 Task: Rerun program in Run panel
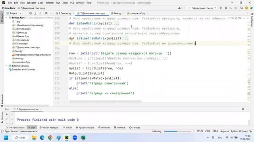7,114
